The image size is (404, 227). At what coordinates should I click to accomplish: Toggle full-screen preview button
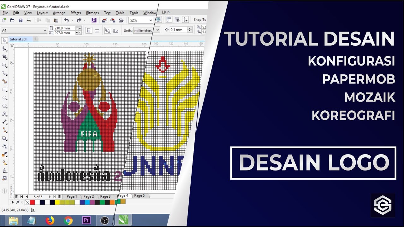(158, 20)
